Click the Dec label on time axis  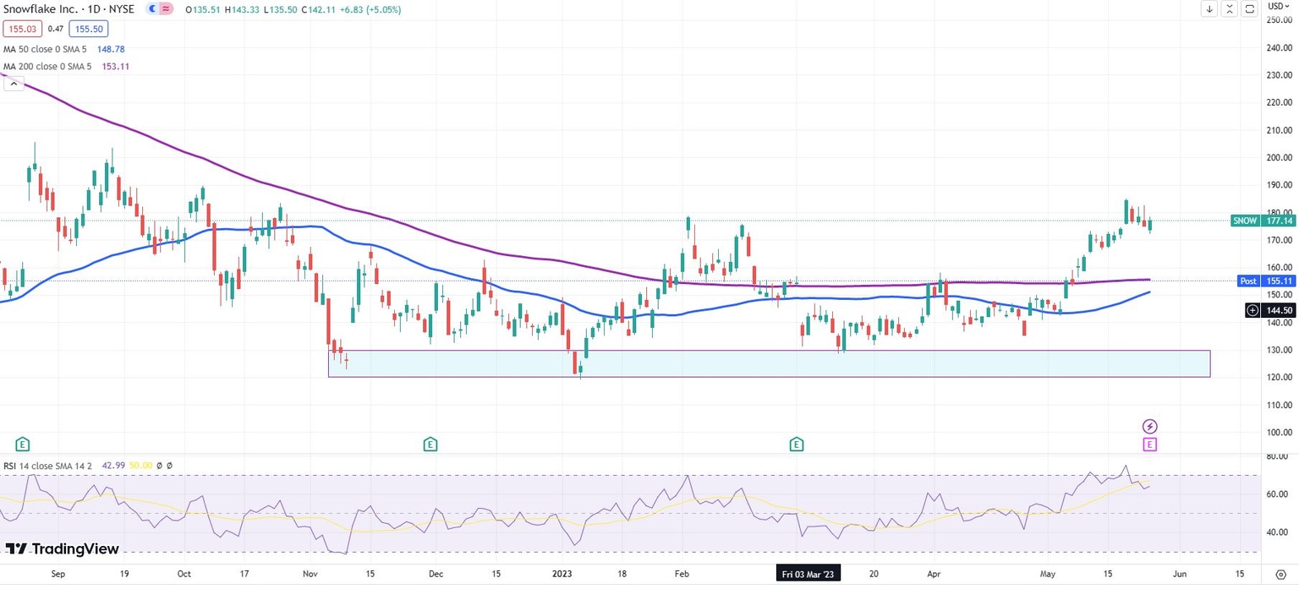click(x=436, y=574)
